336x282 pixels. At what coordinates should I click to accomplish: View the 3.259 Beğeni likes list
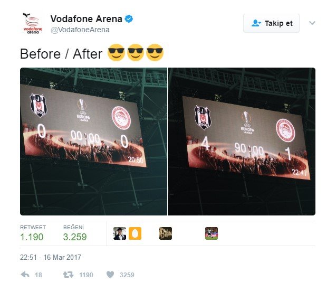(x=75, y=233)
